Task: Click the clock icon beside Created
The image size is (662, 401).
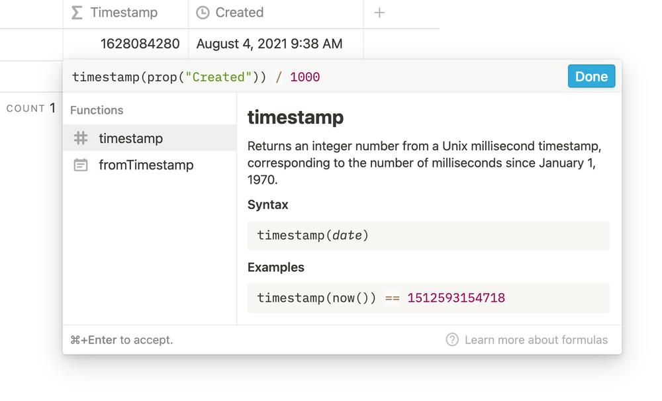Action: coord(203,13)
